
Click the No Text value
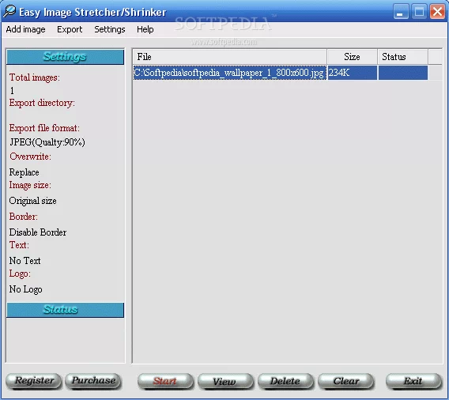click(25, 261)
